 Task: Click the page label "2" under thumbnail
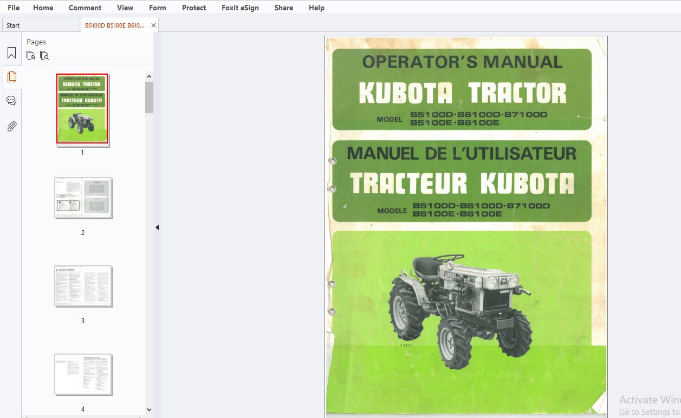click(83, 233)
